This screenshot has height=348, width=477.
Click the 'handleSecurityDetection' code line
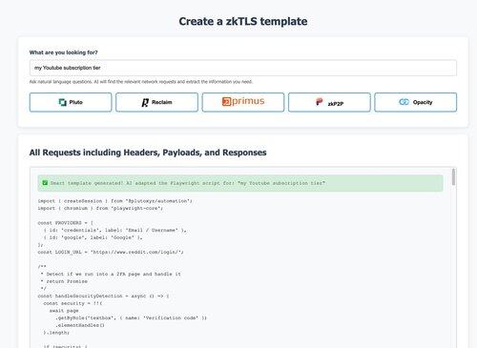pyautogui.click(x=103, y=297)
